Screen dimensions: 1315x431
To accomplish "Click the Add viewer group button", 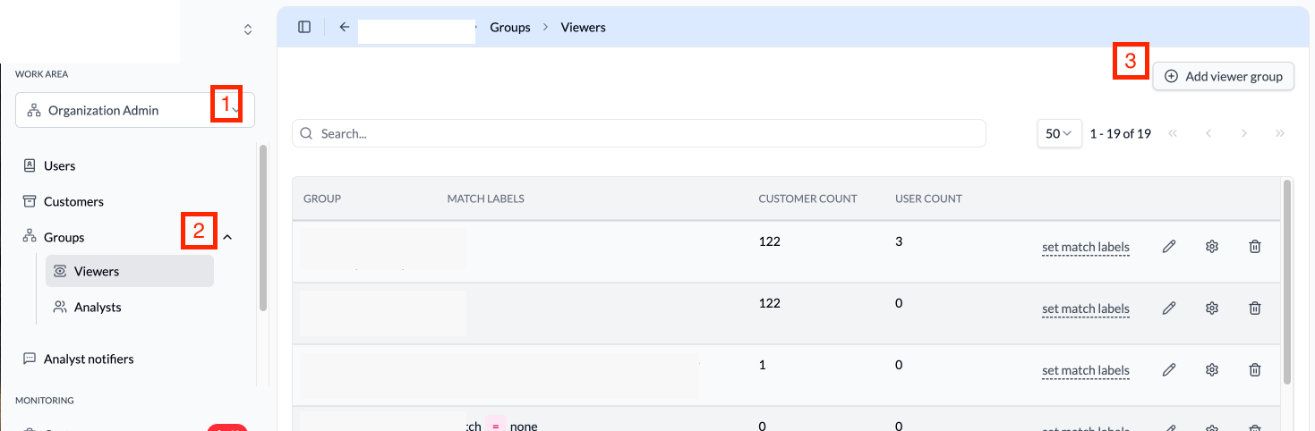I will (x=1224, y=77).
